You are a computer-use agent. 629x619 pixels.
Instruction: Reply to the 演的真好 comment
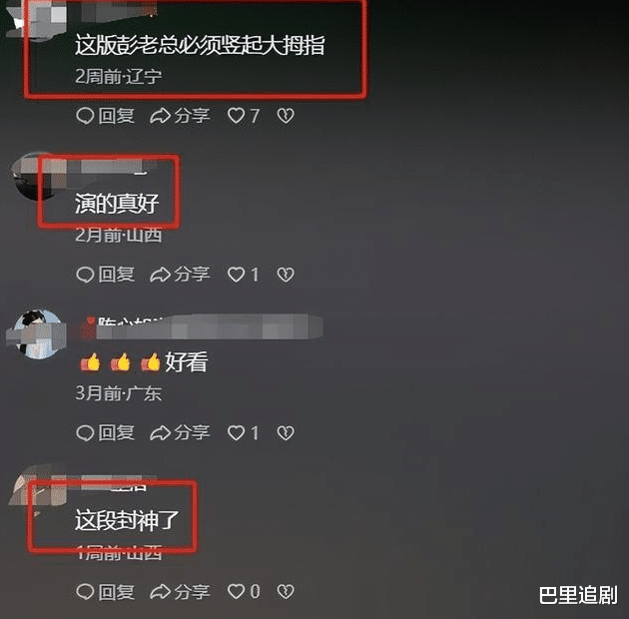pos(105,275)
